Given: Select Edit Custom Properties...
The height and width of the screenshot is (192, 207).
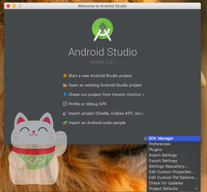Looking at the screenshot, I should click(174, 172).
